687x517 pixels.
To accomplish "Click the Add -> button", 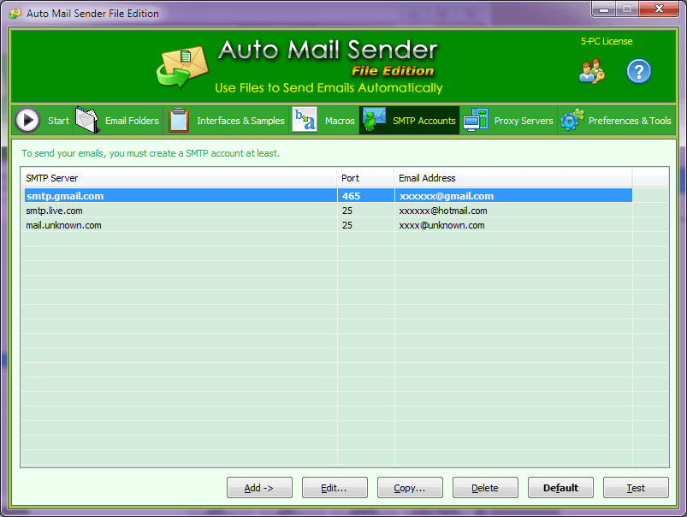I will click(259, 488).
